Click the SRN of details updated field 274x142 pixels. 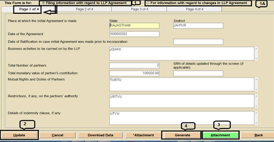(x=198, y=73)
